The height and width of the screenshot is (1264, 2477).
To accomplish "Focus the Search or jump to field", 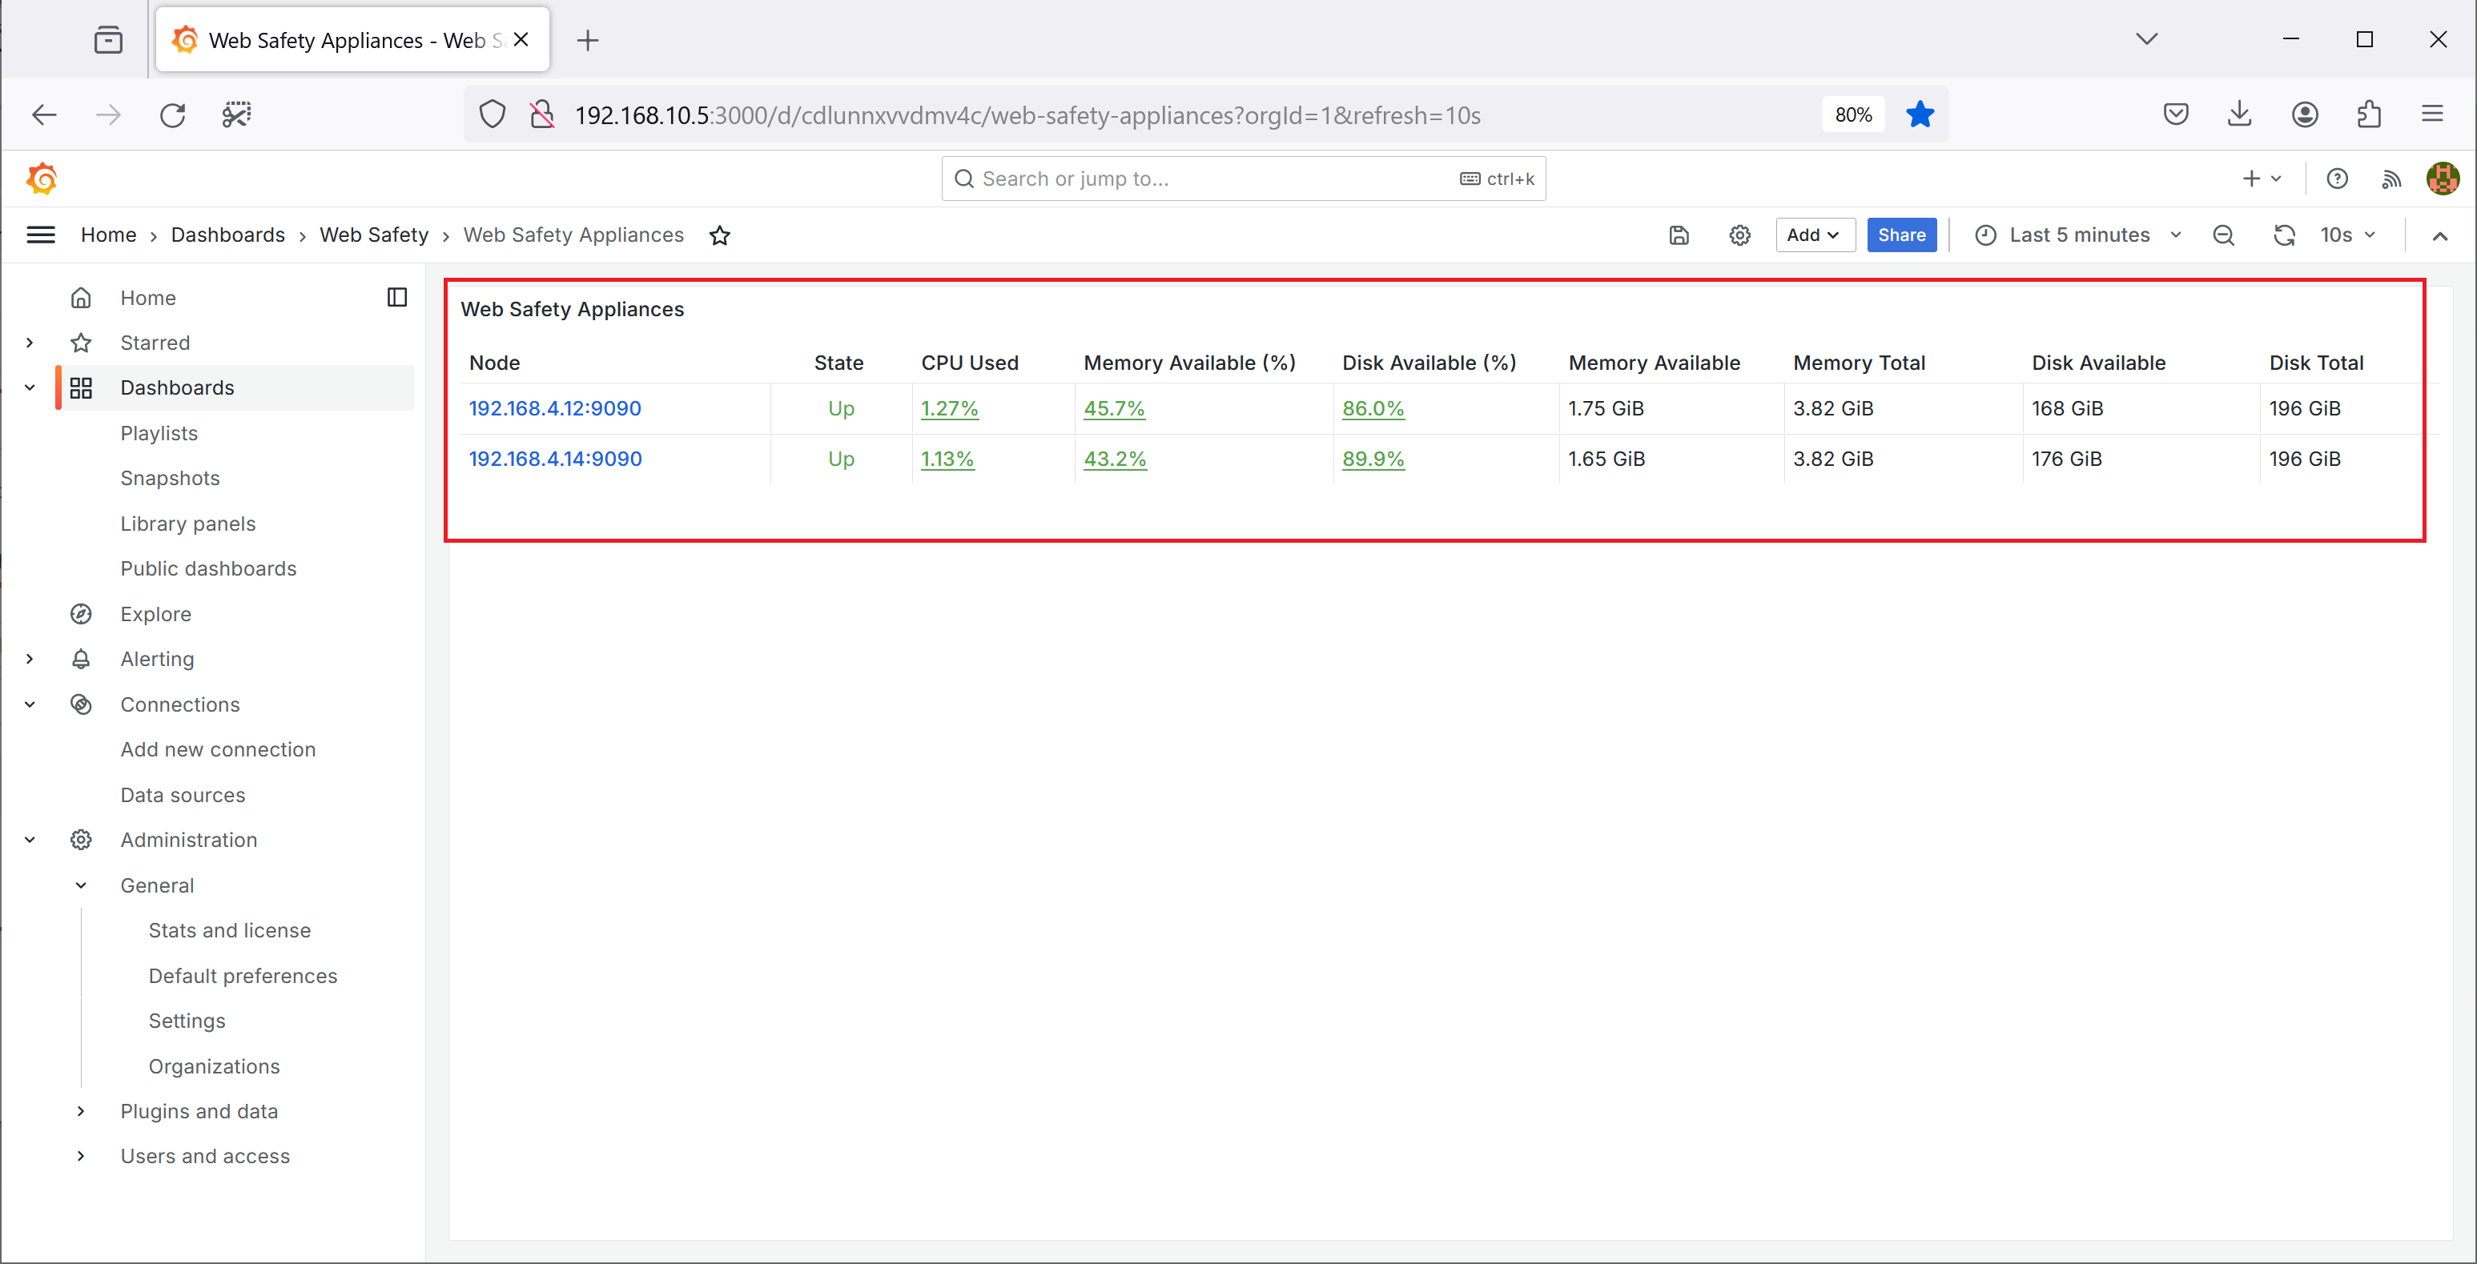I will 1242,179.
